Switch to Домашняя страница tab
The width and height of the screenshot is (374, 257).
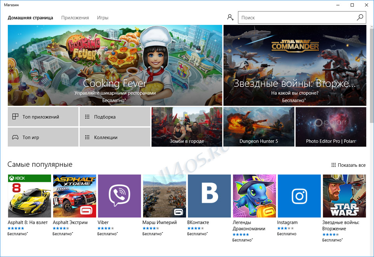pos(30,17)
